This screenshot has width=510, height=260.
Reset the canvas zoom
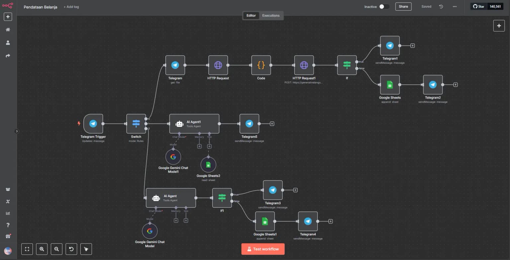tap(71, 249)
